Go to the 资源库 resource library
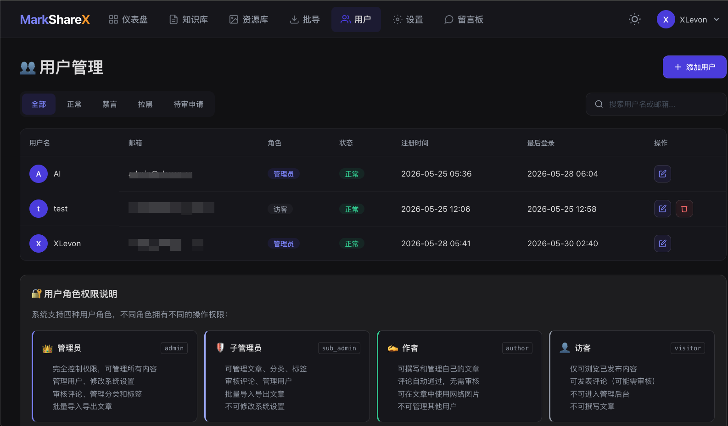 [249, 20]
